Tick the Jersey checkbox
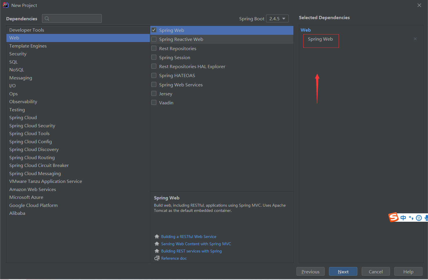428x280 pixels. coord(154,94)
